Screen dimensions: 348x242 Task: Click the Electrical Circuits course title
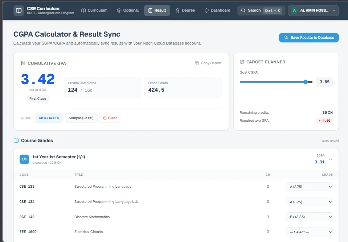tap(89, 232)
